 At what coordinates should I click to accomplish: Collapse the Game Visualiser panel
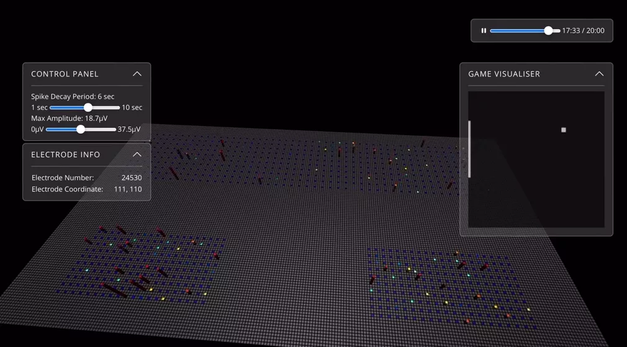click(x=599, y=74)
